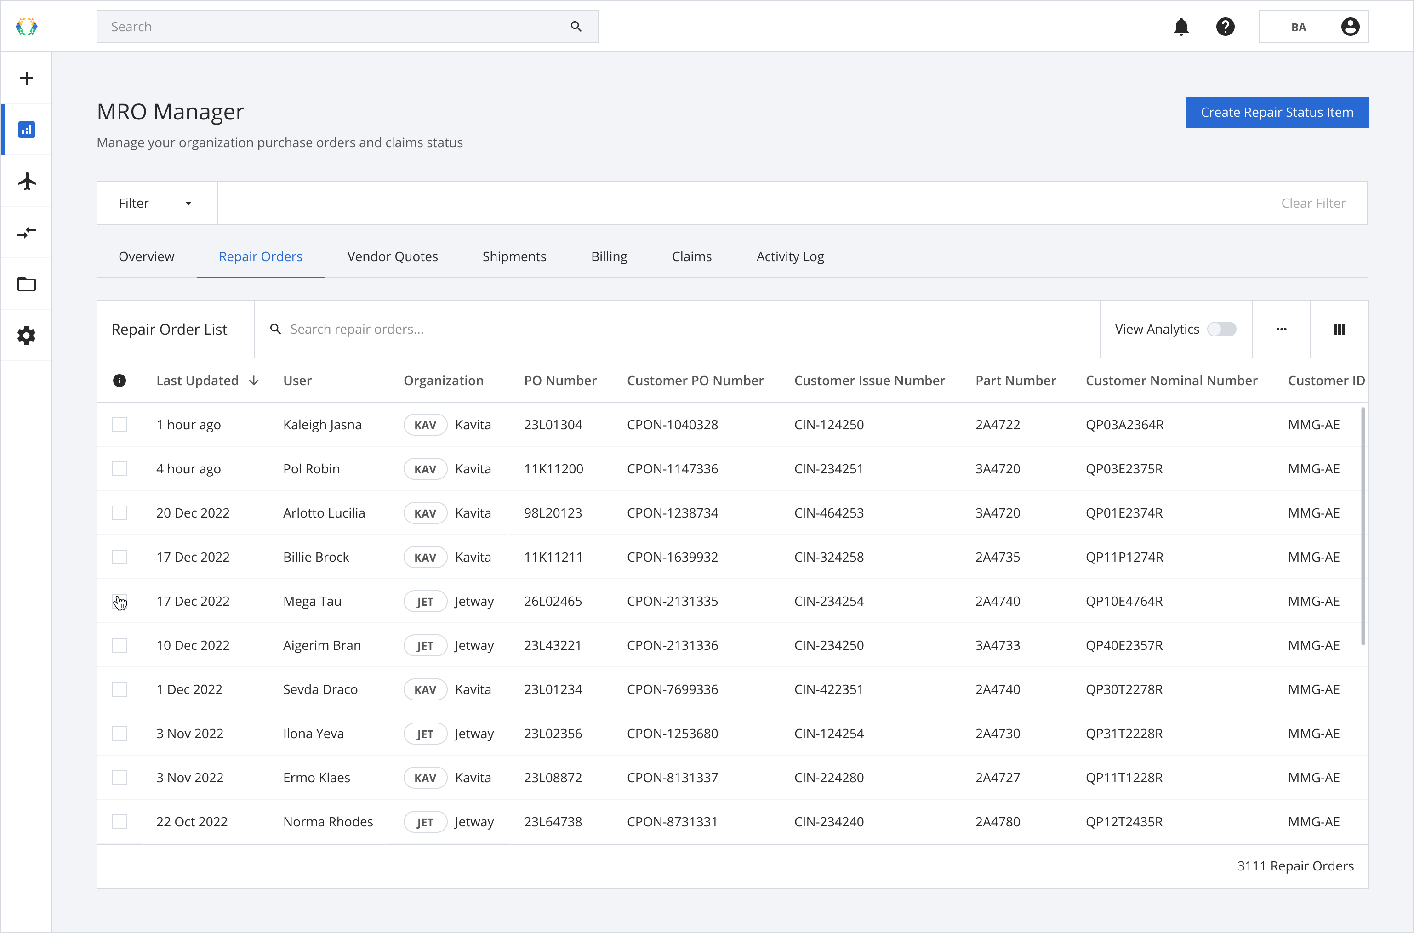1414x933 pixels.
Task: Click the 3111 Repair Orders count
Action: tap(1295, 866)
